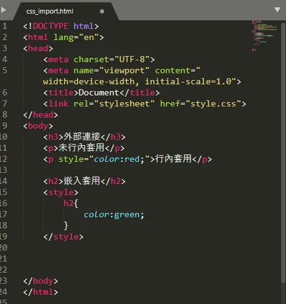Click line number 9 in gutter

click(5, 126)
